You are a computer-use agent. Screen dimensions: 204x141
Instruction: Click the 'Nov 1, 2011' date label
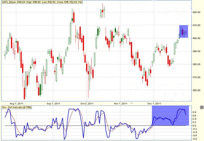point(121,104)
